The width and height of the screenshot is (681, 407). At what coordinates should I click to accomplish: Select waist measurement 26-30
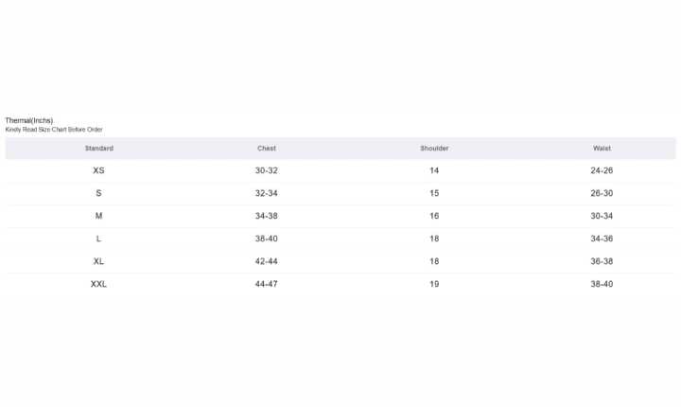tap(602, 193)
